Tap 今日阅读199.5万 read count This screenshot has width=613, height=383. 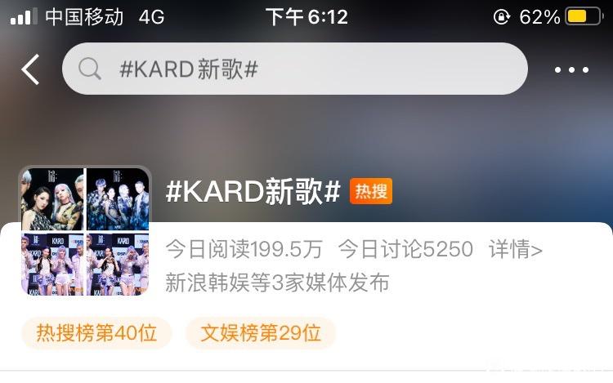click(x=244, y=249)
